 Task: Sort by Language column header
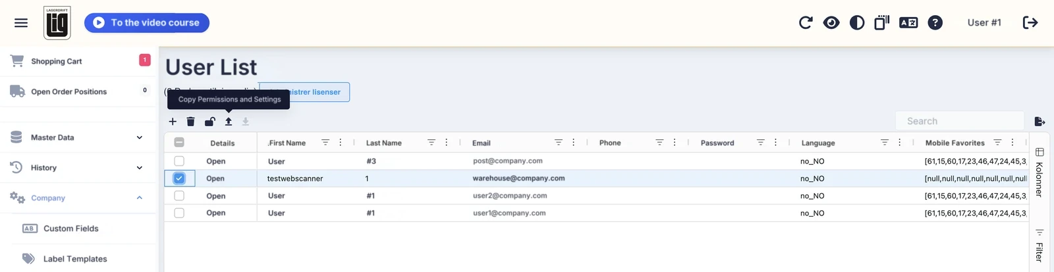click(x=818, y=143)
